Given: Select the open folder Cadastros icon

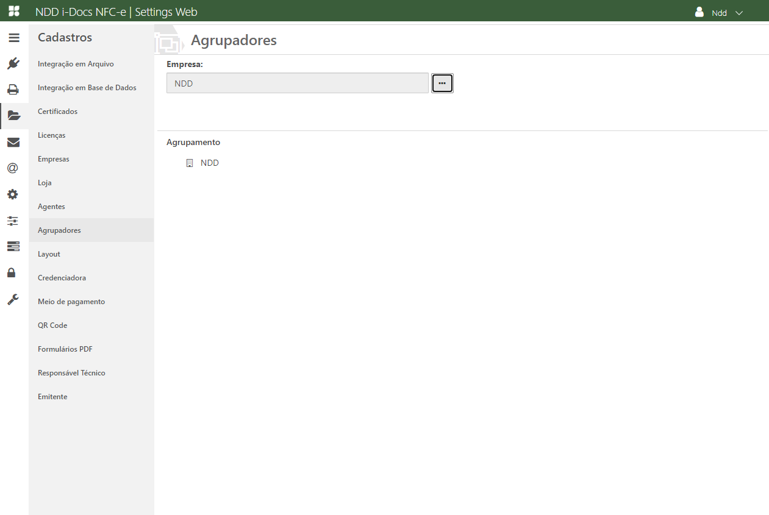Looking at the screenshot, I should point(13,116).
